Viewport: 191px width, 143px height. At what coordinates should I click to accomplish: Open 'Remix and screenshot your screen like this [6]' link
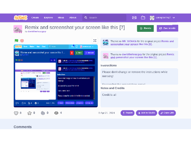[142, 43]
